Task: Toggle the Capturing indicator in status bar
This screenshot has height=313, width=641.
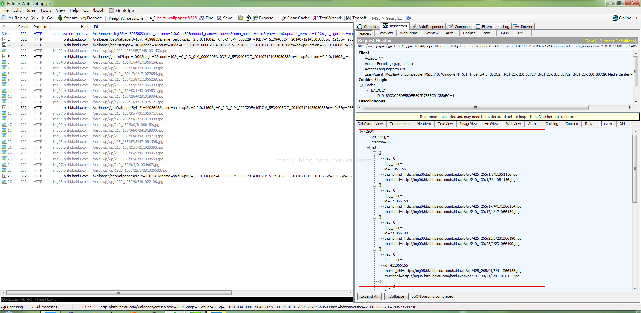Action: pyautogui.click(x=12, y=307)
